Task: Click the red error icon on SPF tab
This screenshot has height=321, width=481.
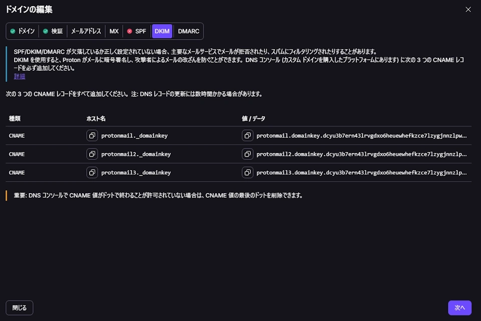Action: pos(130,31)
